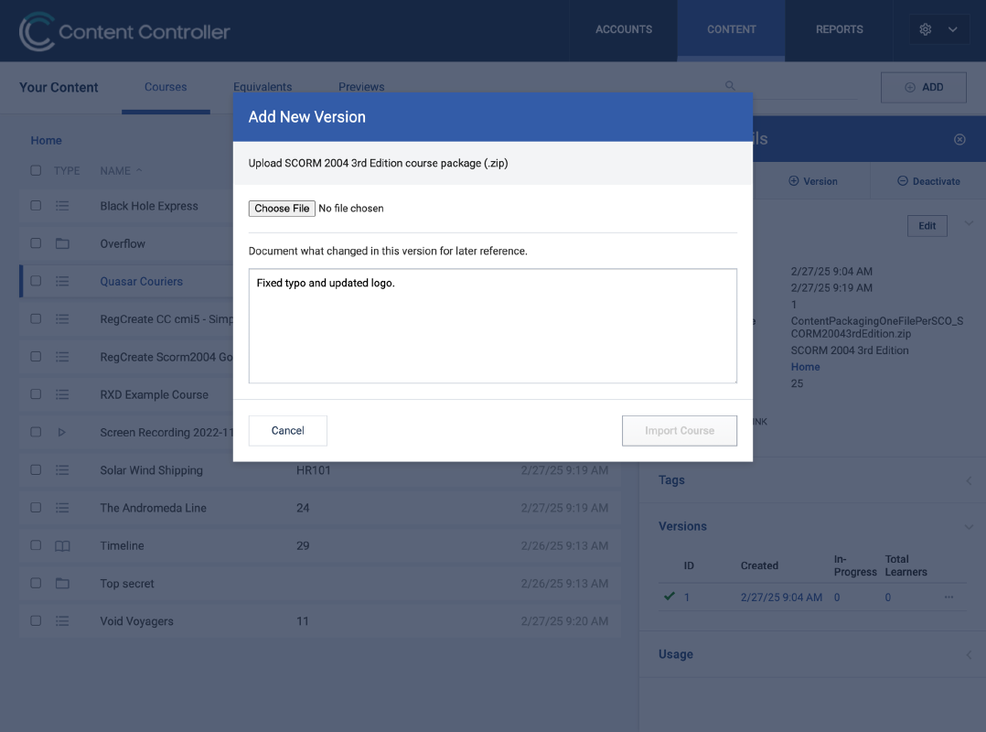Viewport: 986px width, 732px height.
Task: Click the search magnifier icon
Action: tap(730, 85)
